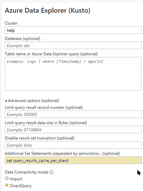Focus the Database input field
The height and width of the screenshot is (191, 143).
(x=73, y=45)
